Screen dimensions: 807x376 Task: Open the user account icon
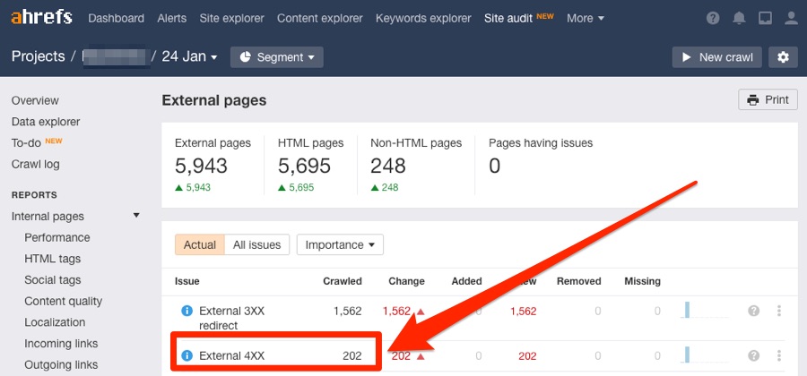(x=791, y=19)
